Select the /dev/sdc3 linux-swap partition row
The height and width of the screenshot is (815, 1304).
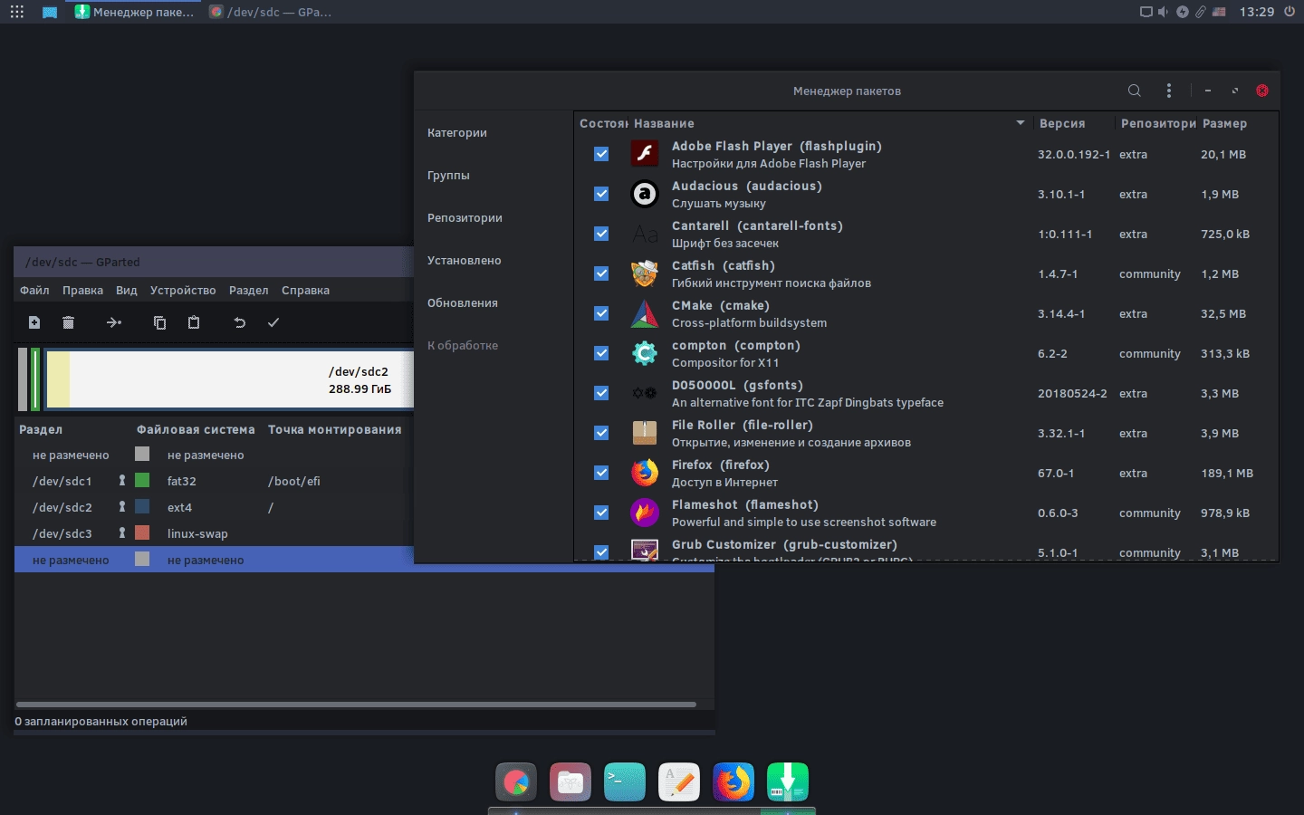click(214, 533)
